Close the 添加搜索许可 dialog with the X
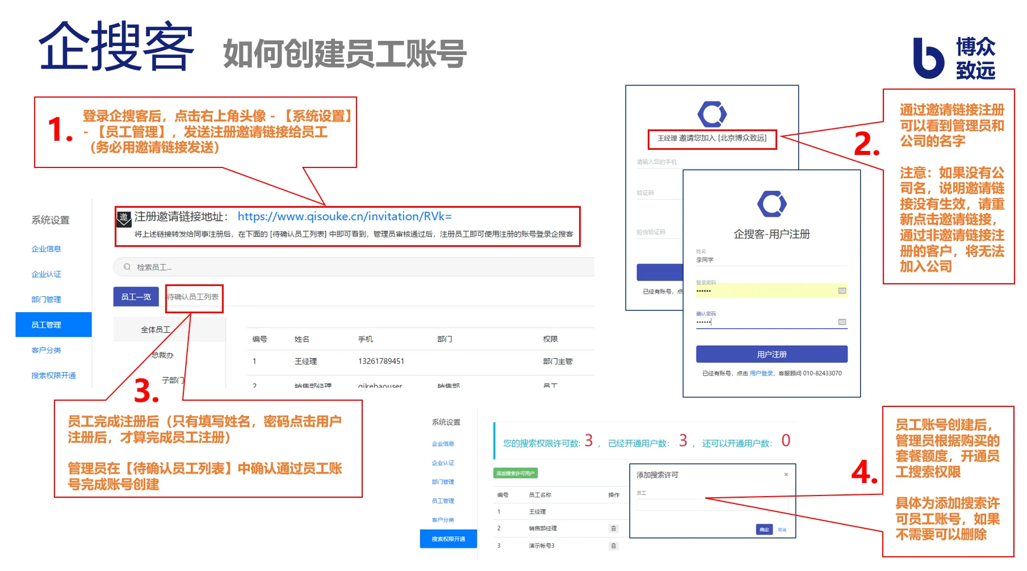This screenshot has height=571, width=1027. (x=786, y=475)
